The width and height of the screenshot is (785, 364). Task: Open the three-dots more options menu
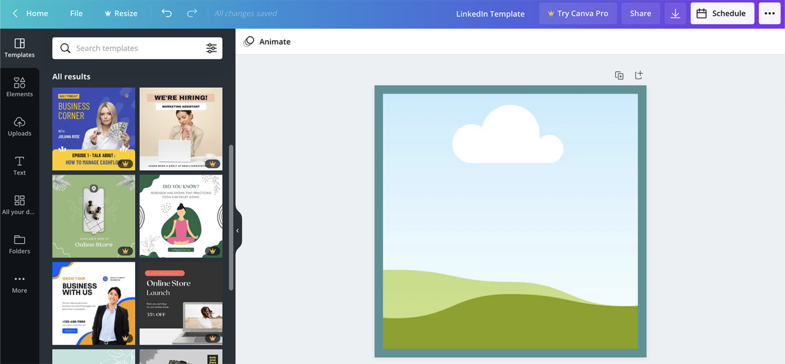pyautogui.click(x=769, y=13)
